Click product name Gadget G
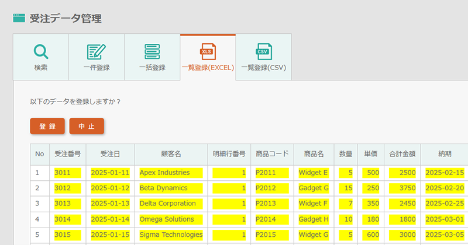 pos(314,188)
